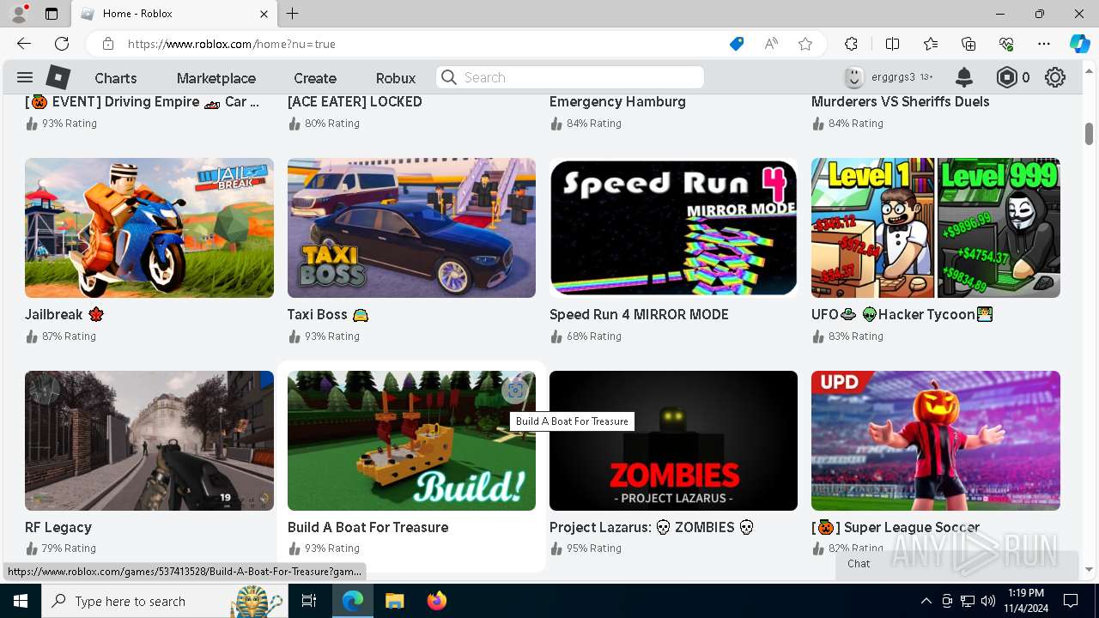This screenshot has width=1099, height=618.
Task: Go back to the previous page
Action: pos(24,44)
